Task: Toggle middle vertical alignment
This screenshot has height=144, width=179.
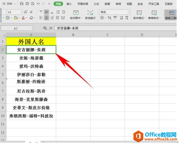Action: pyautogui.click(x=46, y=12)
